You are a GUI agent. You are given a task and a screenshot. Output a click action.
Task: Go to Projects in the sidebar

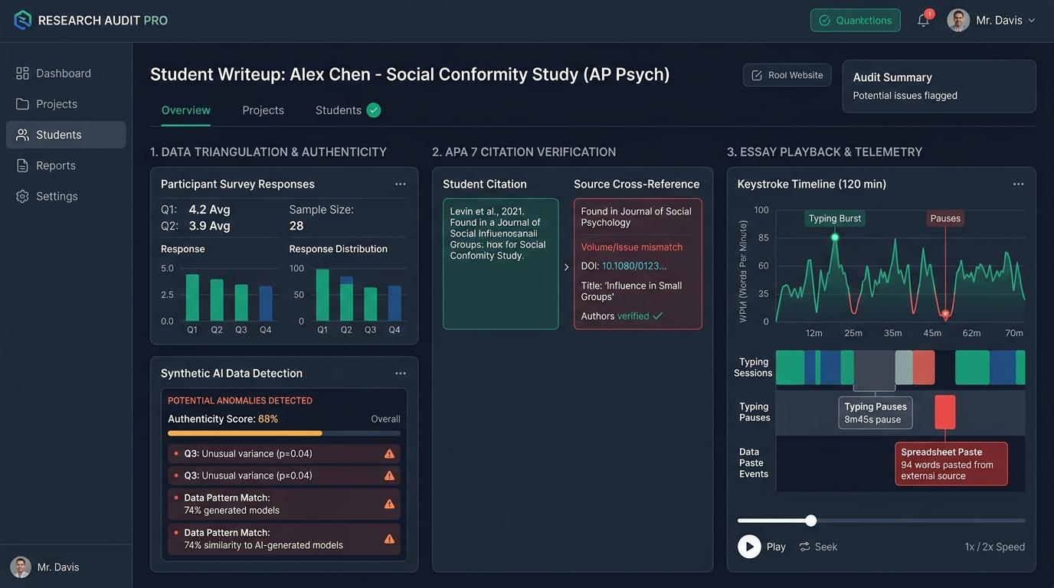tap(66, 104)
